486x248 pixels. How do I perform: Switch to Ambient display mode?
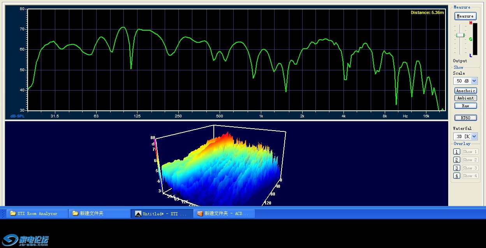click(465, 98)
